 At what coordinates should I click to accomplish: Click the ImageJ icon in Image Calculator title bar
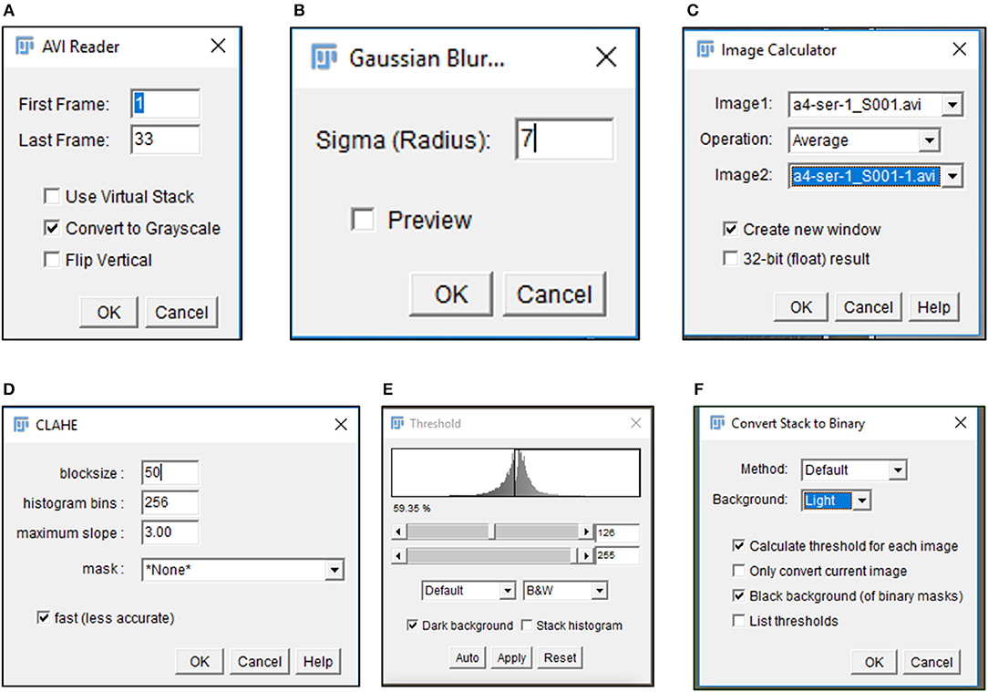705,49
